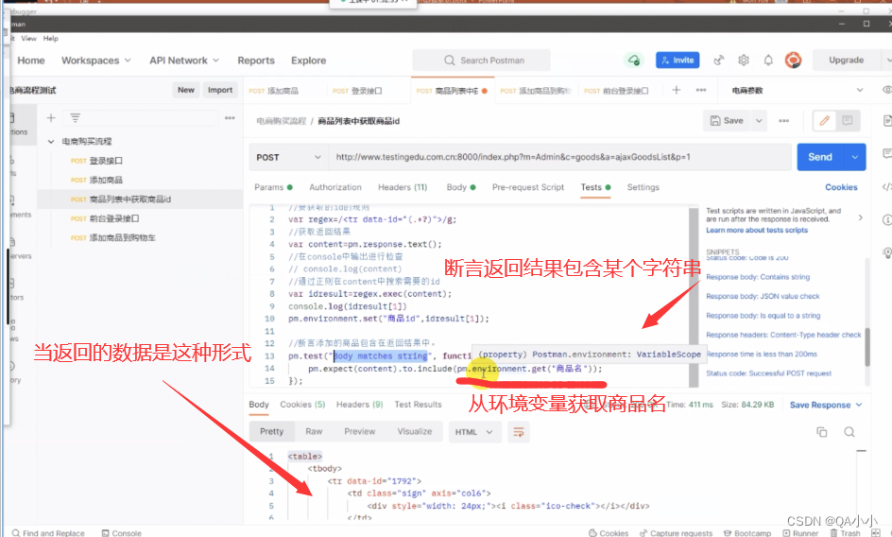The image size is (892, 537).
Task: Copy the response body
Action: (x=821, y=432)
